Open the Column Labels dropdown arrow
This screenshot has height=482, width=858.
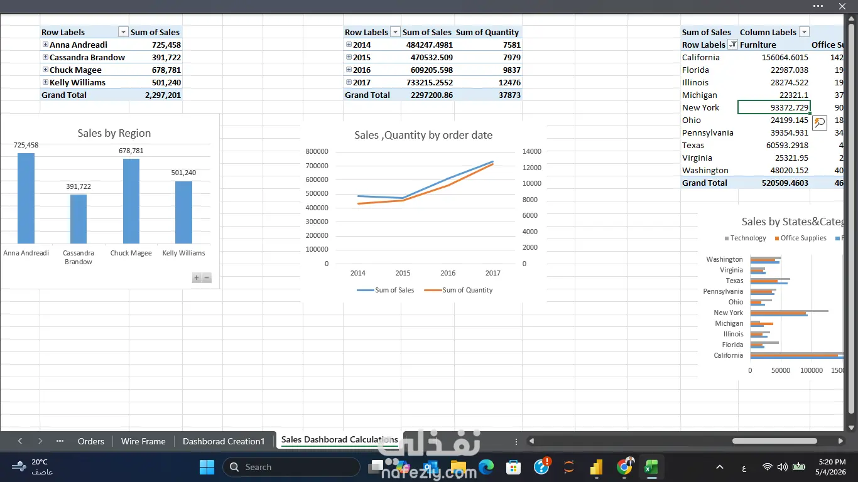click(x=804, y=32)
